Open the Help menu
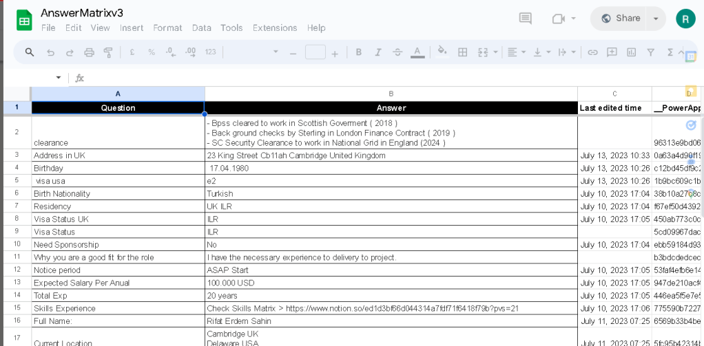Viewport: 704px width, 346px height. tap(316, 28)
